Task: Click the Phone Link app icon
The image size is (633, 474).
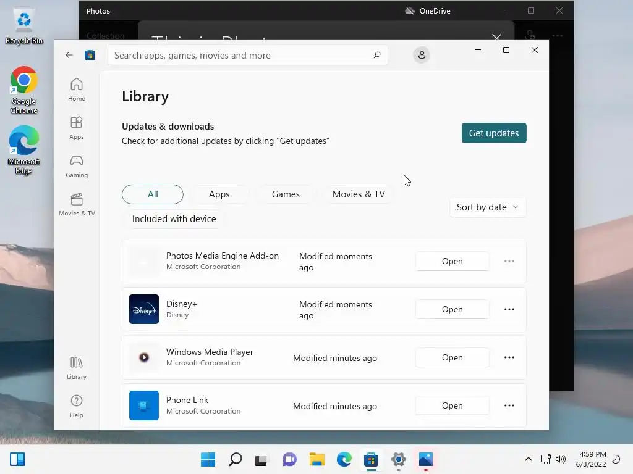Action: click(x=143, y=405)
